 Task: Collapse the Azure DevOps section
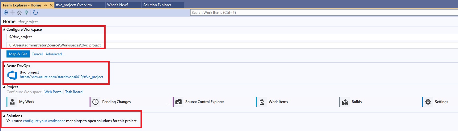(x=4, y=66)
